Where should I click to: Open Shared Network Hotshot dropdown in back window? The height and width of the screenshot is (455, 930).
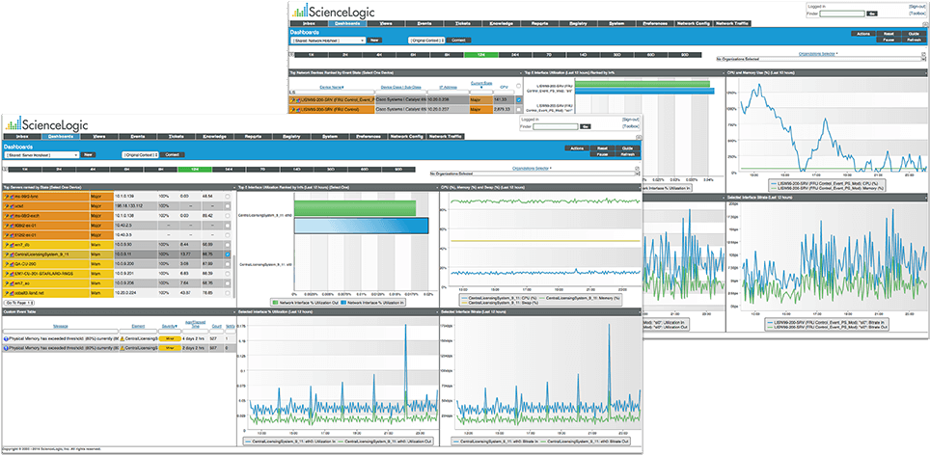[328, 40]
